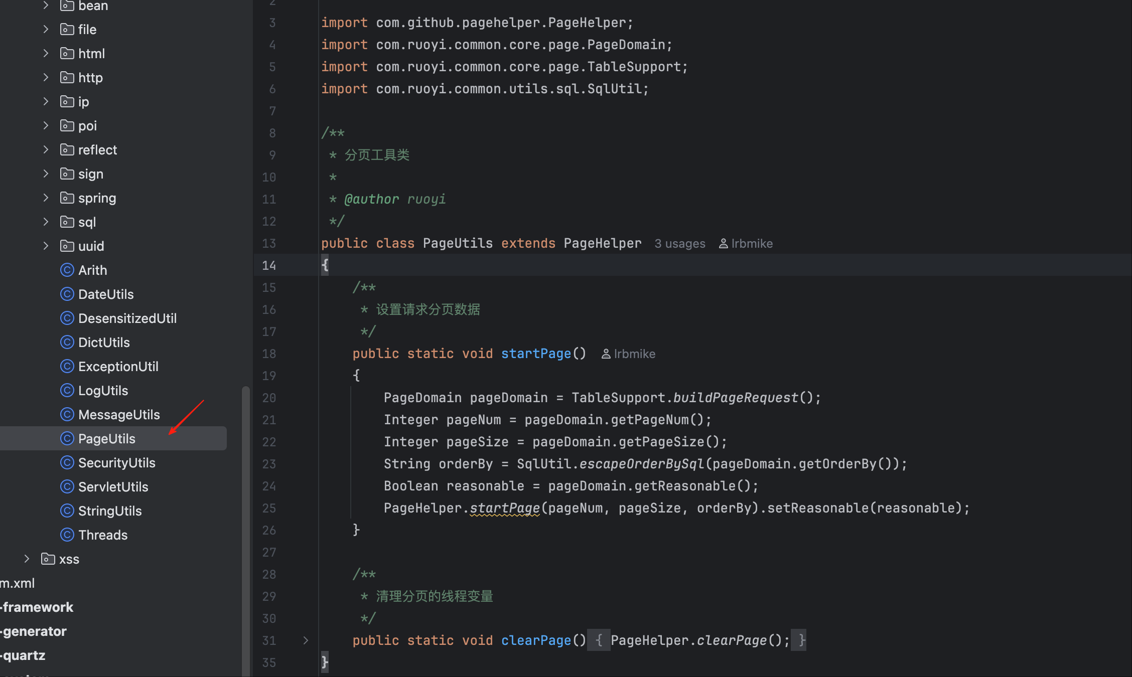Screen dimensions: 1132x677
Task: Unfold the clearPage method on line 31
Action: tap(306, 640)
